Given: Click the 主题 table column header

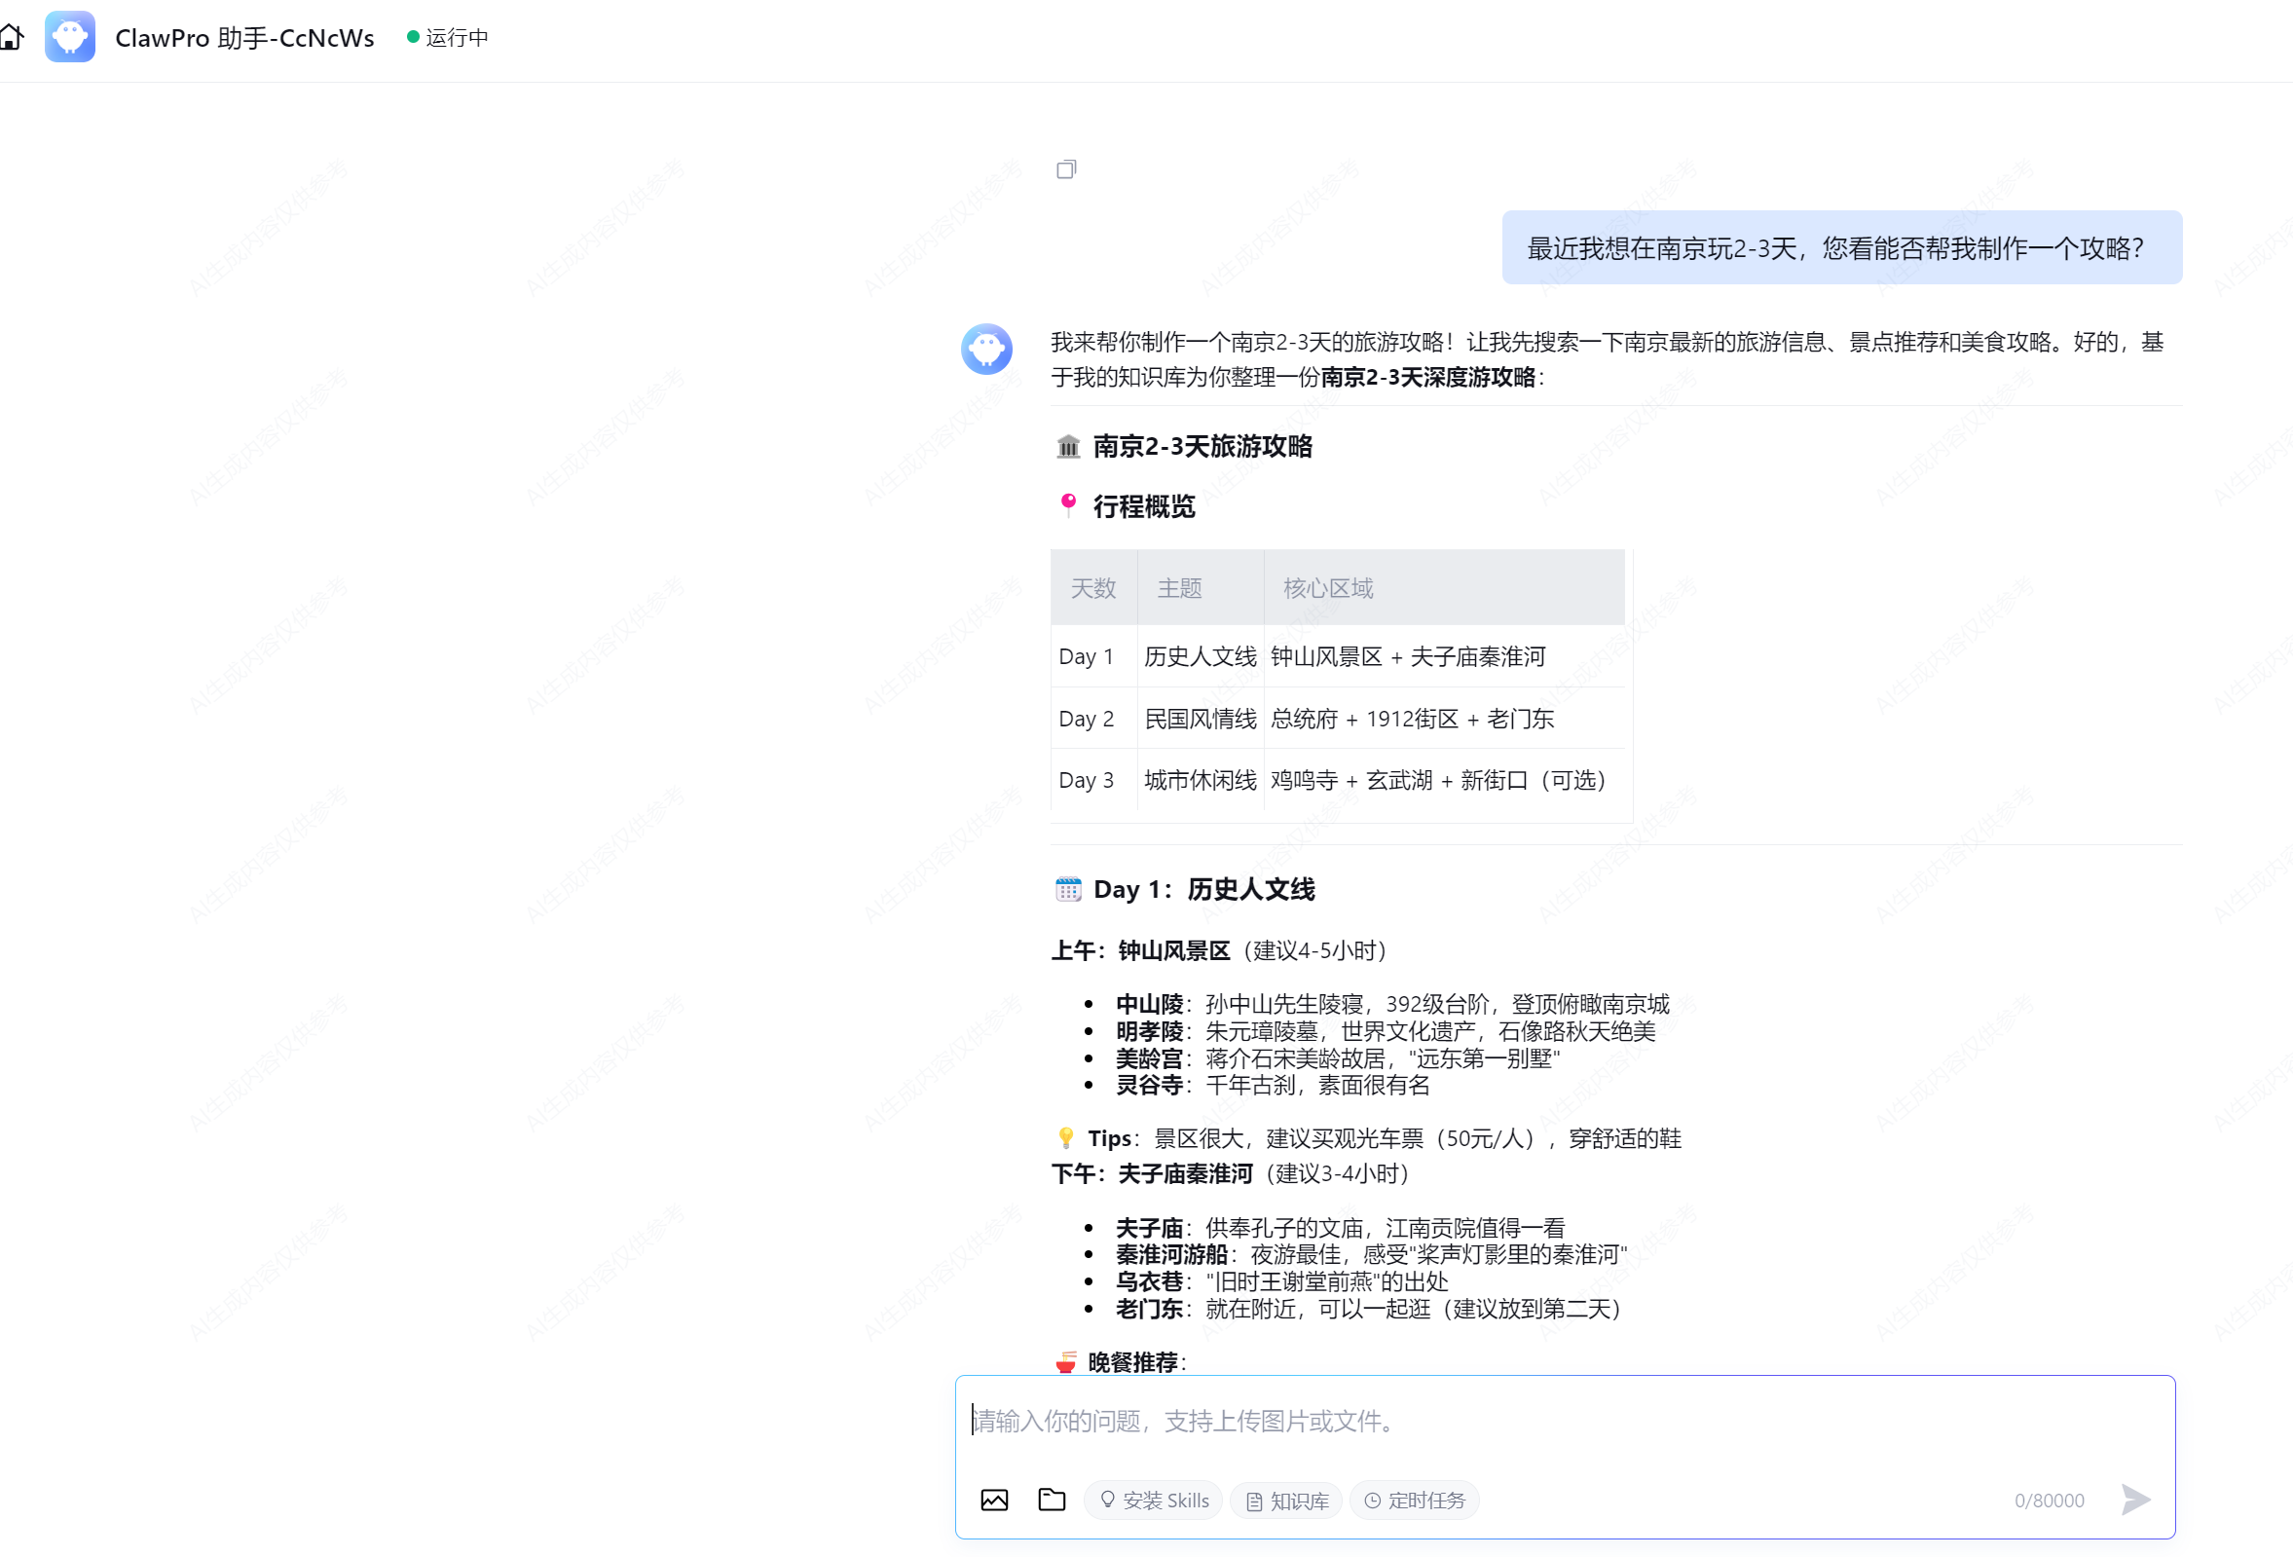Looking at the screenshot, I should tap(1179, 588).
